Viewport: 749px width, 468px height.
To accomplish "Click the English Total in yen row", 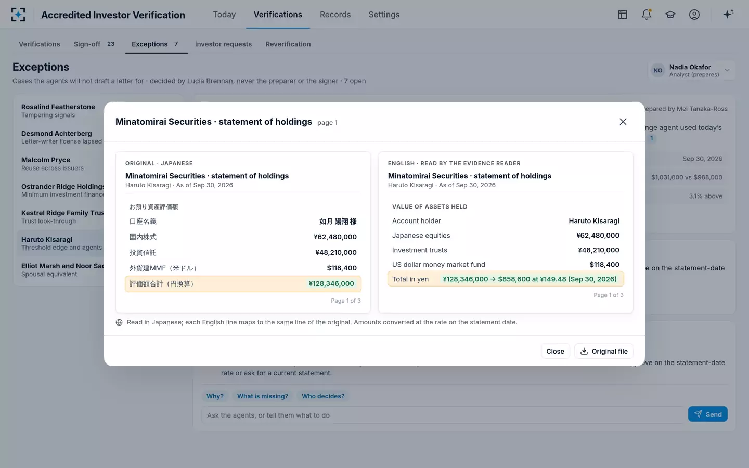I will pyautogui.click(x=506, y=279).
